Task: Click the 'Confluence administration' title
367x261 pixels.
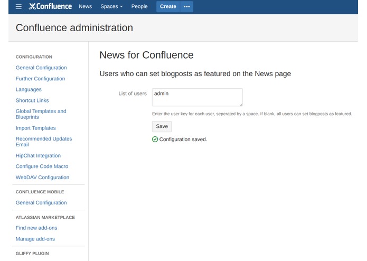Action: click(x=74, y=28)
